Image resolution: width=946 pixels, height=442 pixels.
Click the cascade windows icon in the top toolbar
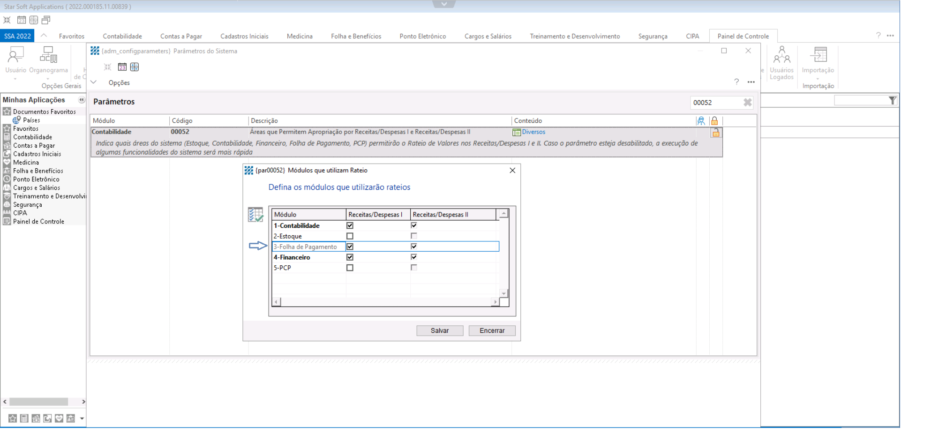[46, 20]
